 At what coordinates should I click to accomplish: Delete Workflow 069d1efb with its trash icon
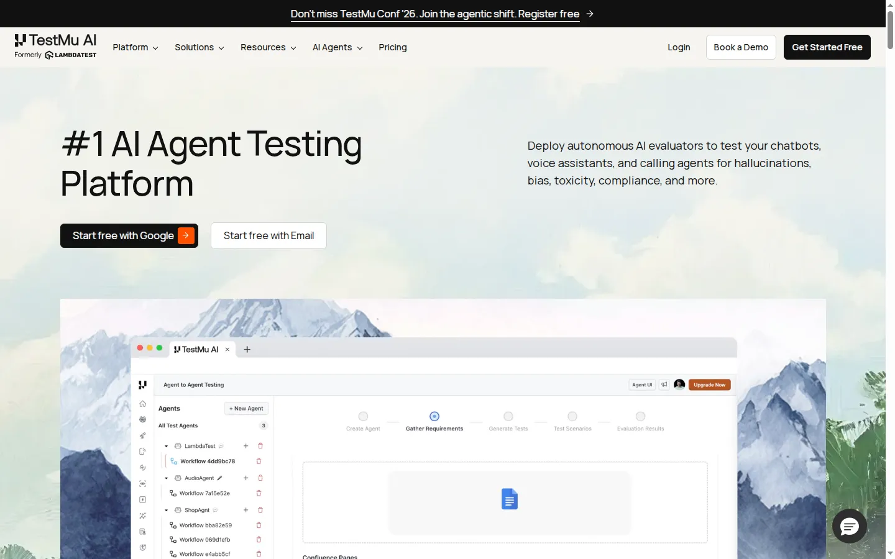pyautogui.click(x=259, y=539)
